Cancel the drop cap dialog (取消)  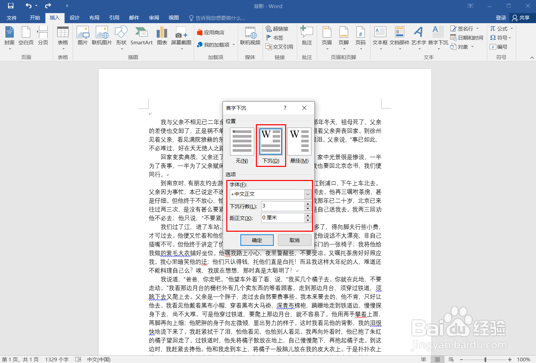[295, 240]
